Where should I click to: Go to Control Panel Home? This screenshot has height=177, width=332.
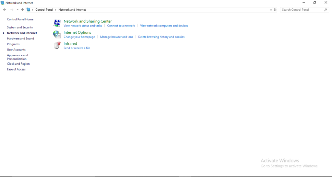point(20,19)
